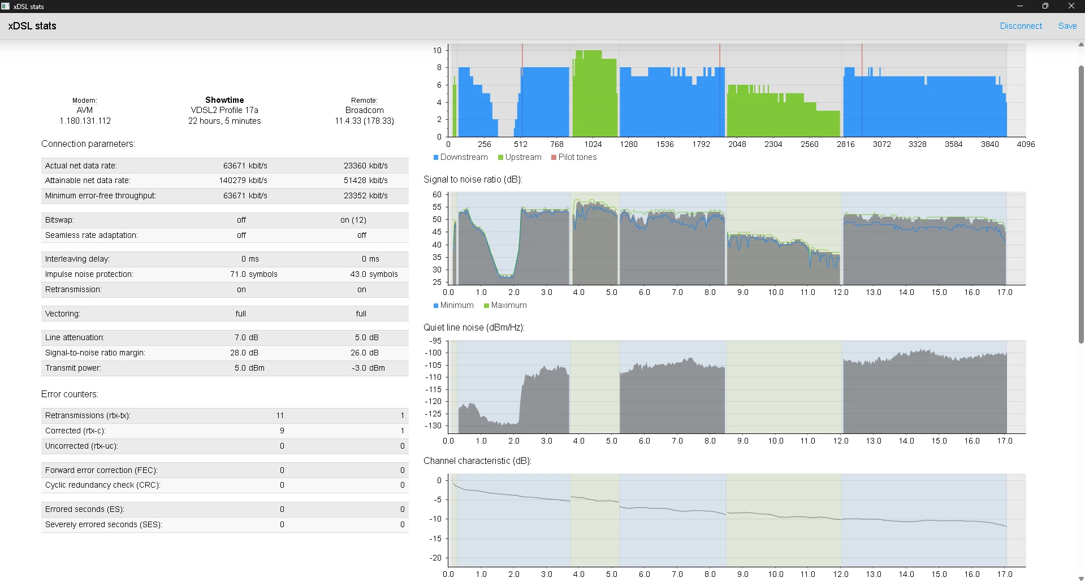
Task: Select the Actual net data rate row
Action: (x=224, y=166)
